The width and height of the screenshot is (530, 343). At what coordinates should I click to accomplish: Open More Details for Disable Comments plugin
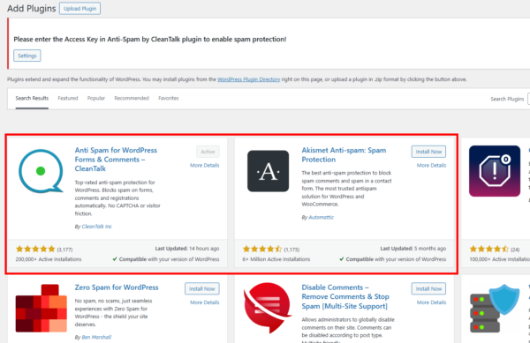tap(431, 302)
